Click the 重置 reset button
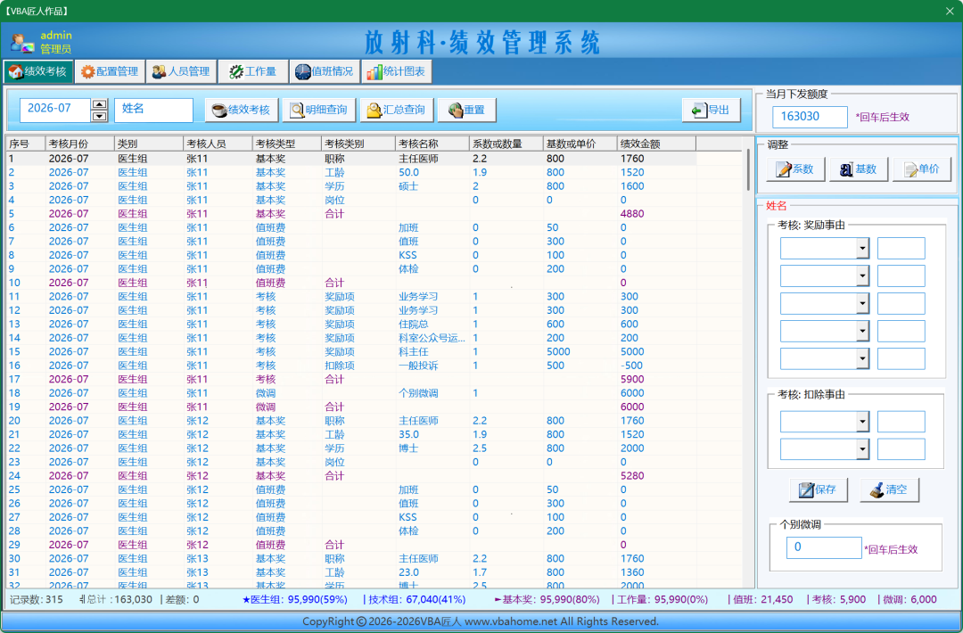Image resolution: width=963 pixels, height=633 pixels. pos(466,110)
